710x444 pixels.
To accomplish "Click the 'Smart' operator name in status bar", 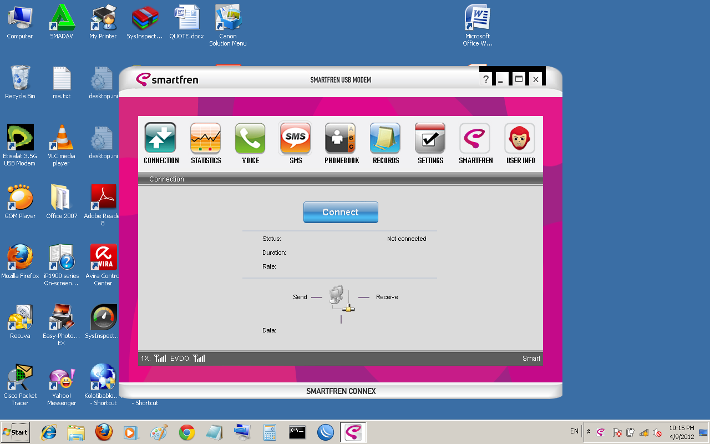I will [531, 359].
